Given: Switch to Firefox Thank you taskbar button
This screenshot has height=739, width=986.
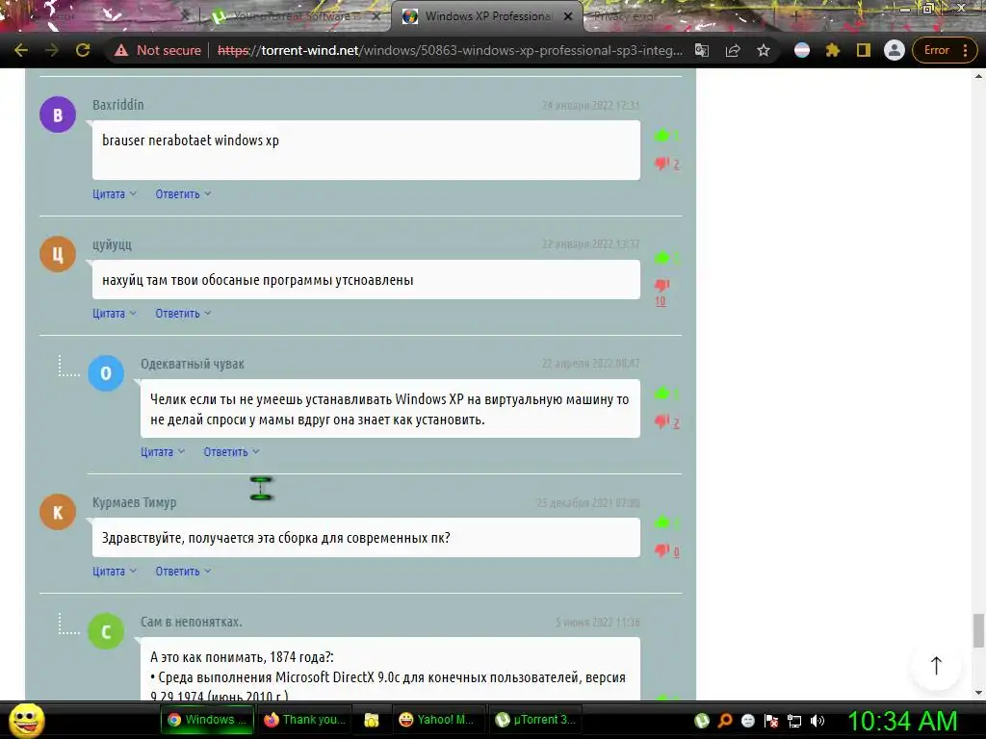Looking at the screenshot, I should point(304,720).
